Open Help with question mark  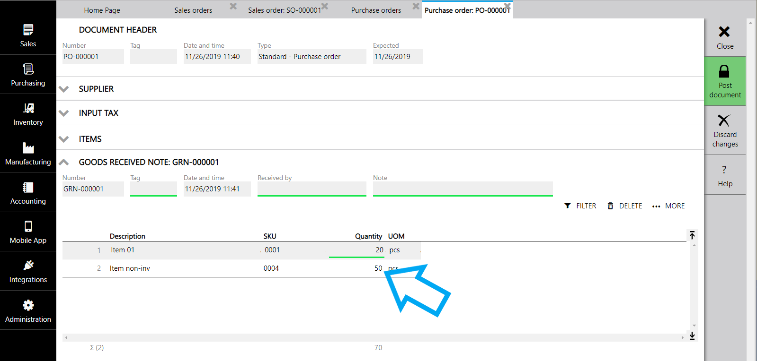[x=725, y=175]
